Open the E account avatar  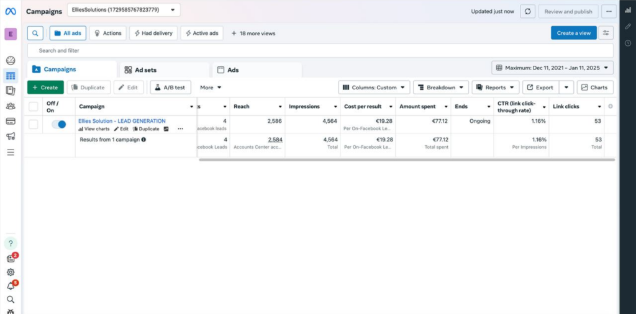point(11,34)
